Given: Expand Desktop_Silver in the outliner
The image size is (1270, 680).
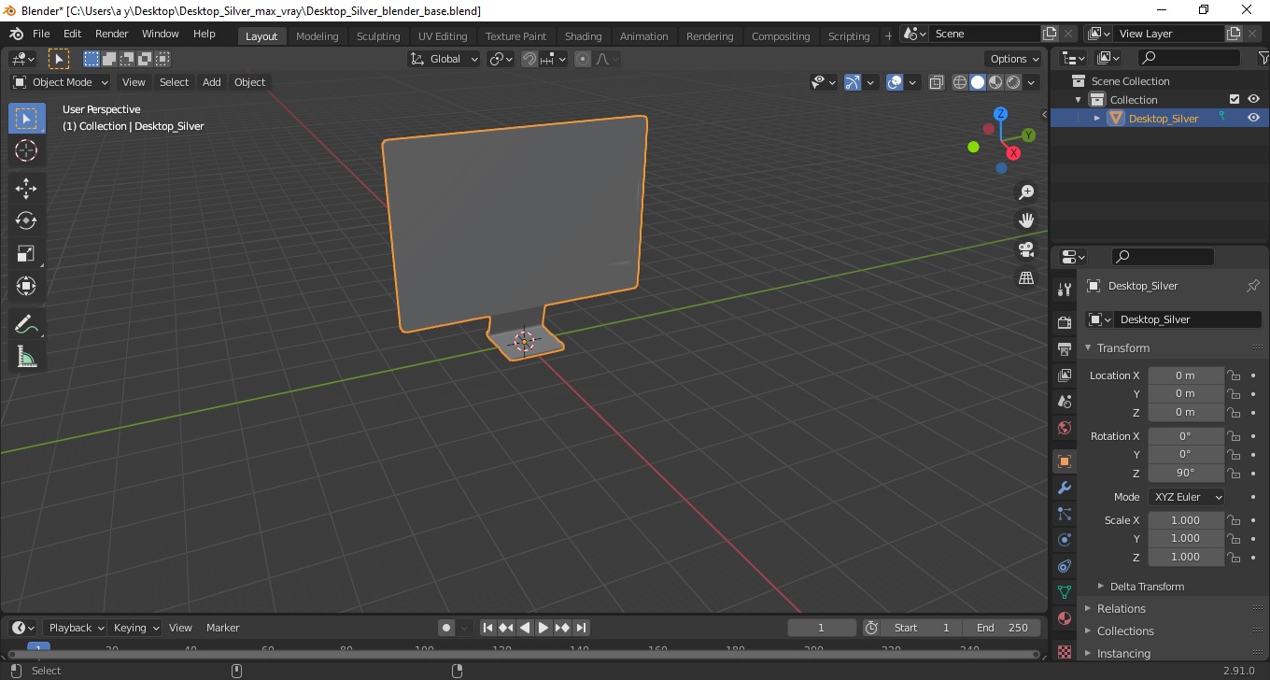Looking at the screenshot, I should coord(1097,118).
